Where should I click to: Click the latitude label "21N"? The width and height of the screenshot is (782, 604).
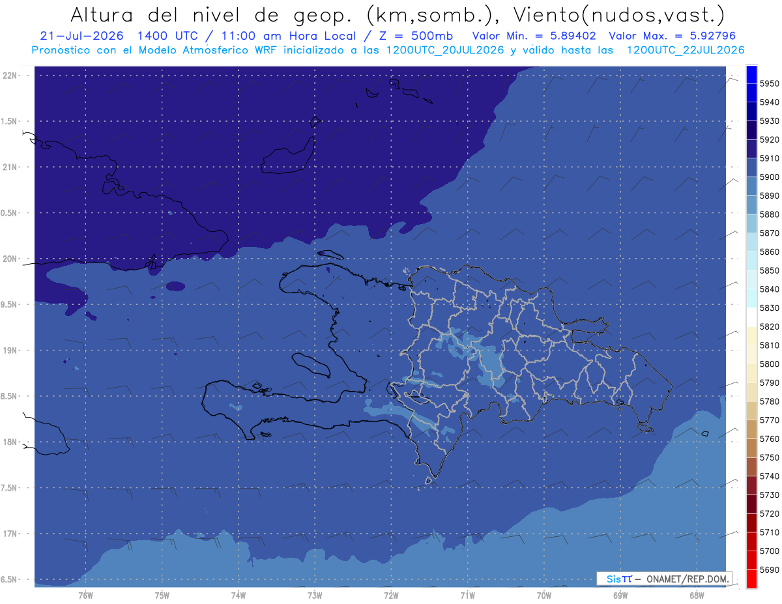(x=11, y=167)
